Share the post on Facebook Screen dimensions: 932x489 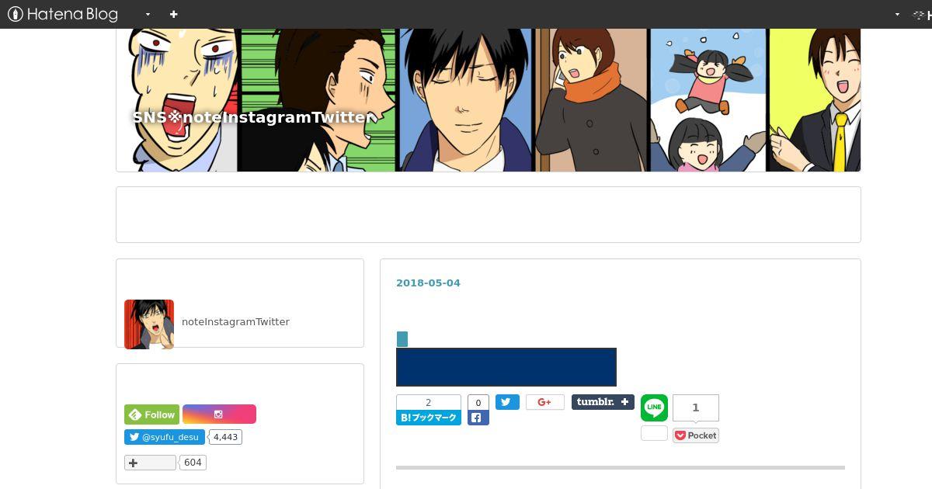478,418
